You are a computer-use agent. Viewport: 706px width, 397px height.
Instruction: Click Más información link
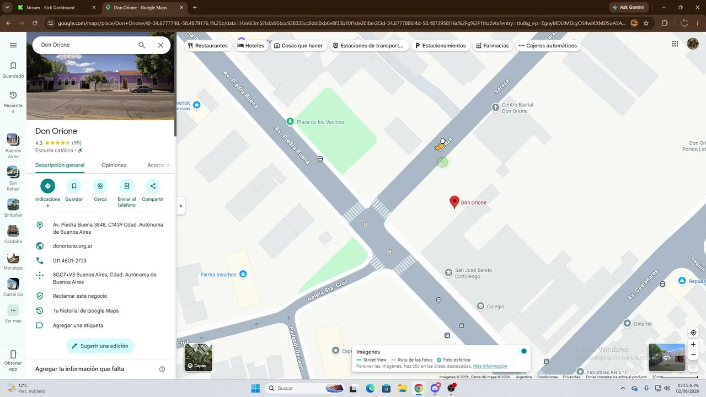tap(490, 366)
